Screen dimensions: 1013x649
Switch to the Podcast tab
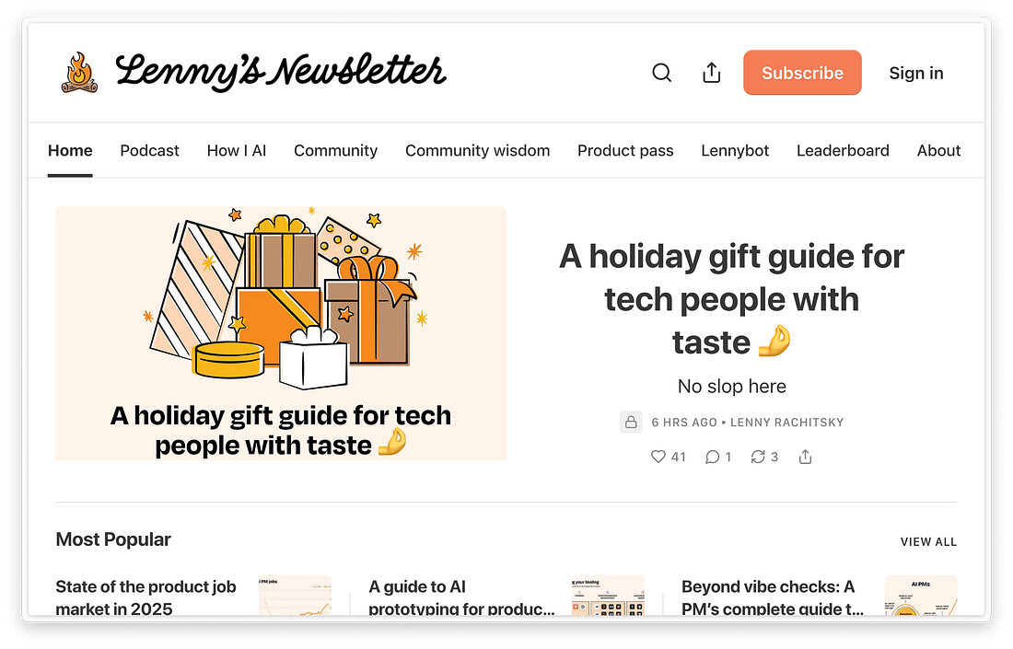coord(149,150)
